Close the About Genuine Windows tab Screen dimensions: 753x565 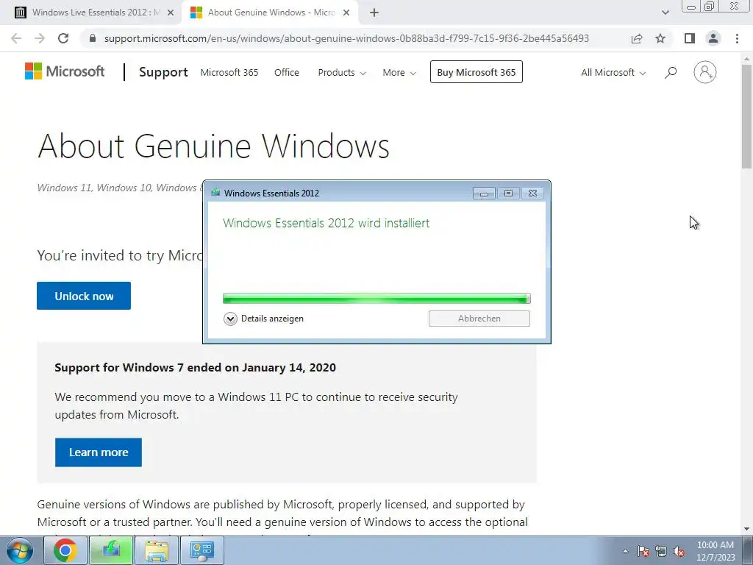tap(346, 13)
